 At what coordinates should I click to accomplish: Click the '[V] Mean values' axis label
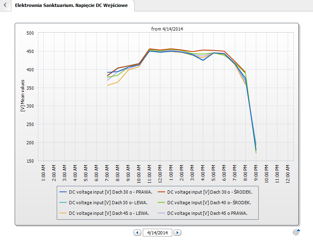pos(22,96)
